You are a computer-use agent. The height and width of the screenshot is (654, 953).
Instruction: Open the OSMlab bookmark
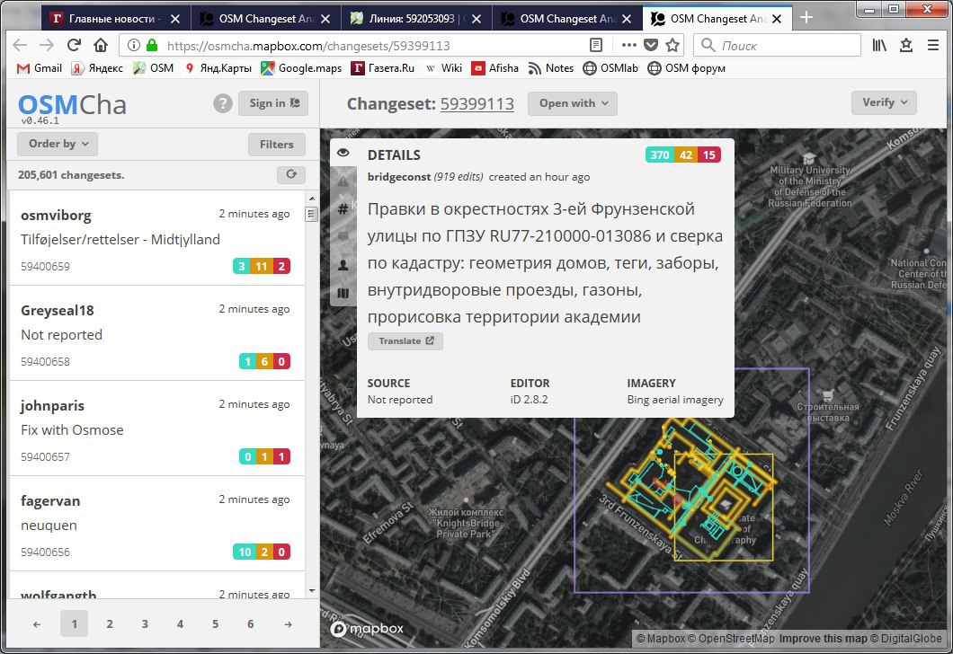click(610, 68)
